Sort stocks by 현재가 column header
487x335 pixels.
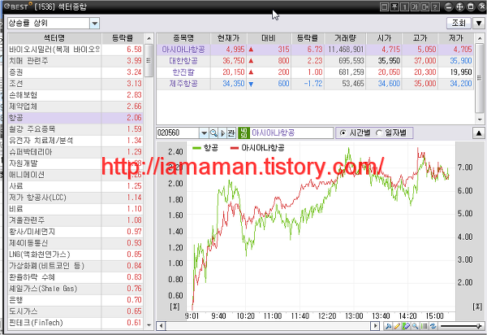point(228,38)
